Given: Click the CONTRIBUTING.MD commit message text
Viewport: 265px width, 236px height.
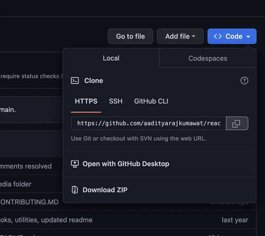Looking at the screenshot, I should (29, 202).
